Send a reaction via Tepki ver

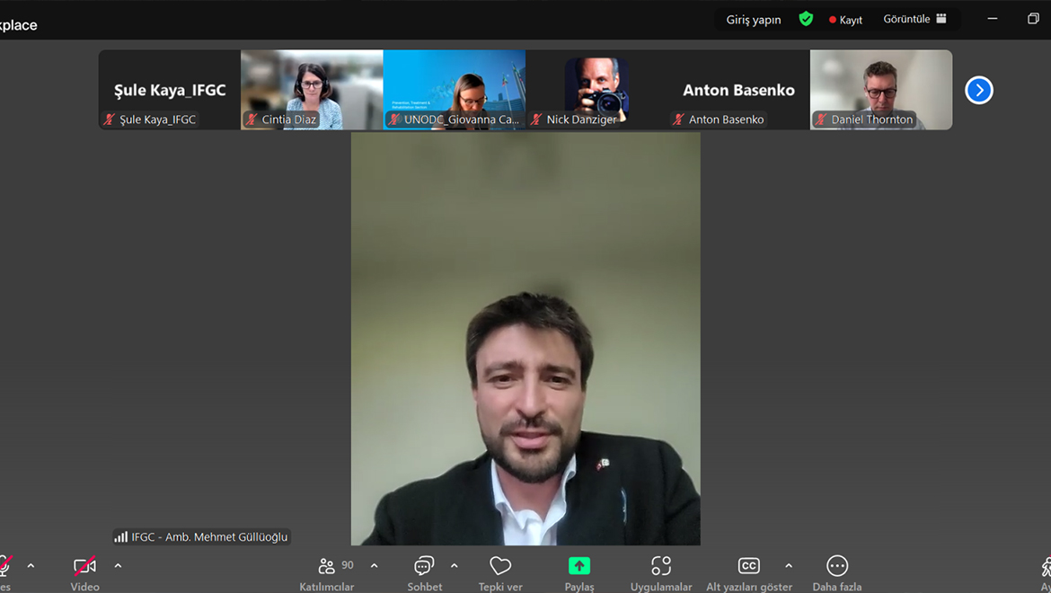500,572
